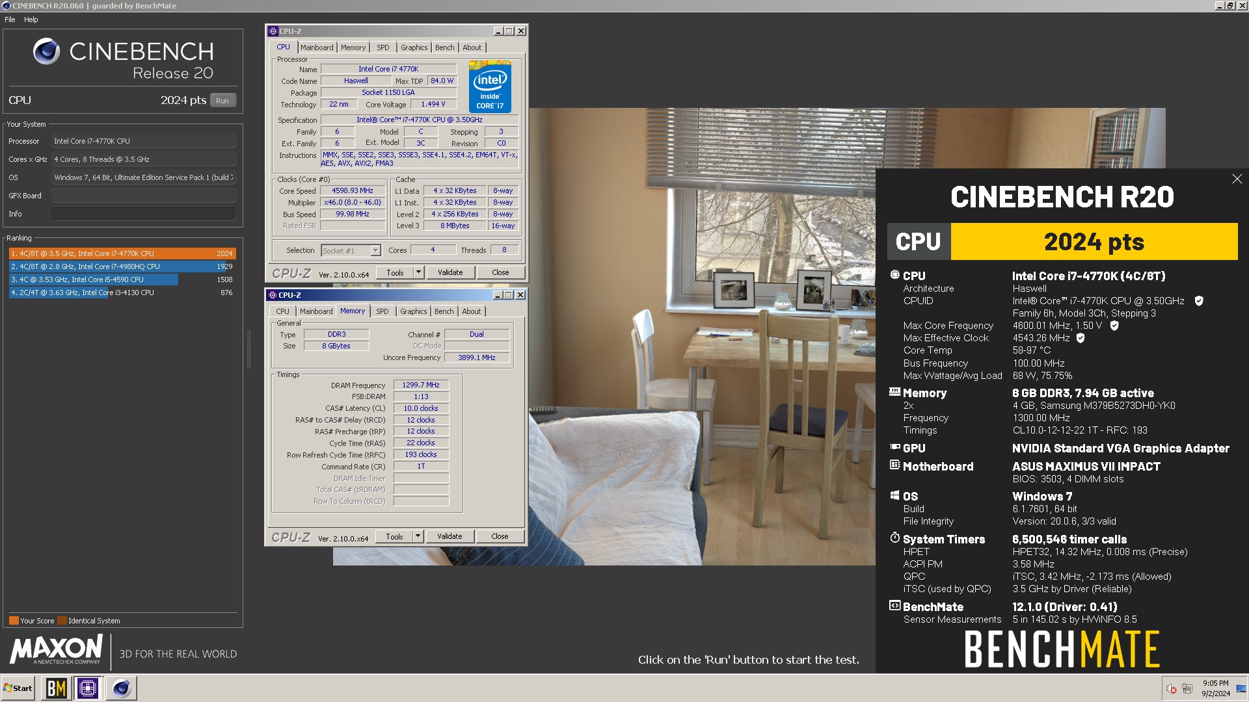Click the Info input field
Image resolution: width=1249 pixels, height=702 pixels.
144,214
